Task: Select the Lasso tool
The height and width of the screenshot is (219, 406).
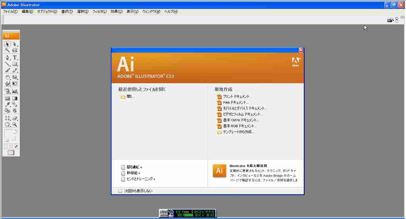Action: pos(15,50)
